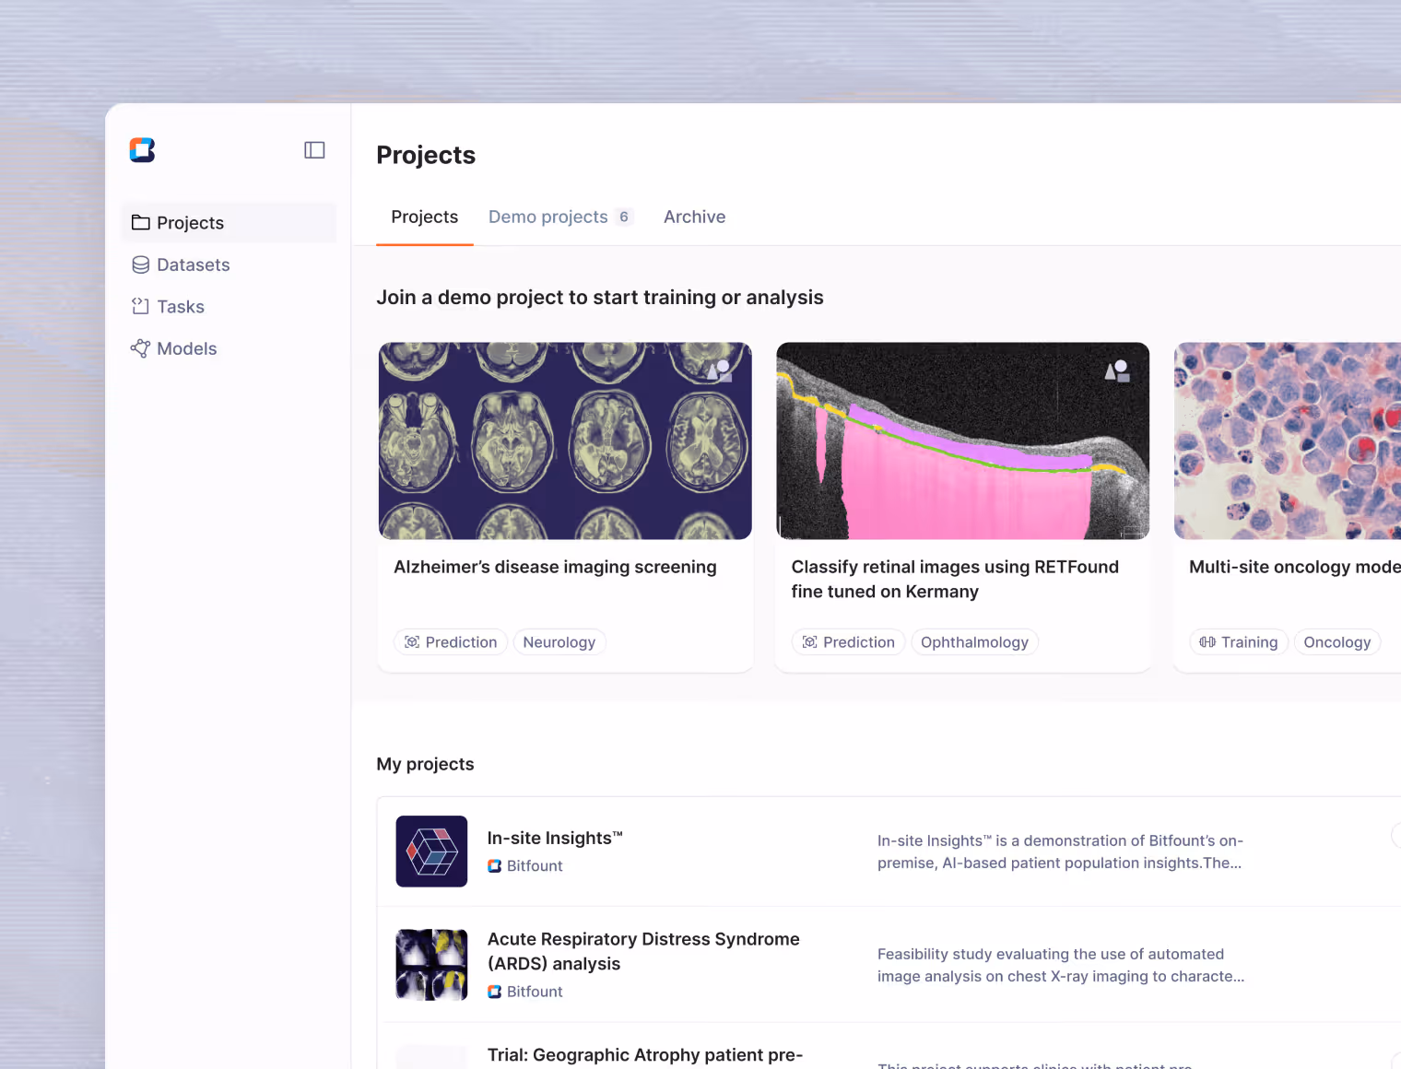Click the Ophthalmology tag

click(x=974, y=642)
